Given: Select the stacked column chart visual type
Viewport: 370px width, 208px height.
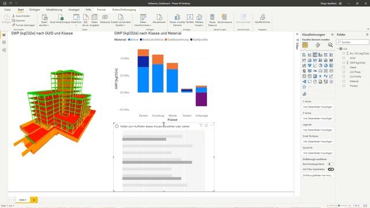Looking at the screenshot, I should click(x=310, y=55).
